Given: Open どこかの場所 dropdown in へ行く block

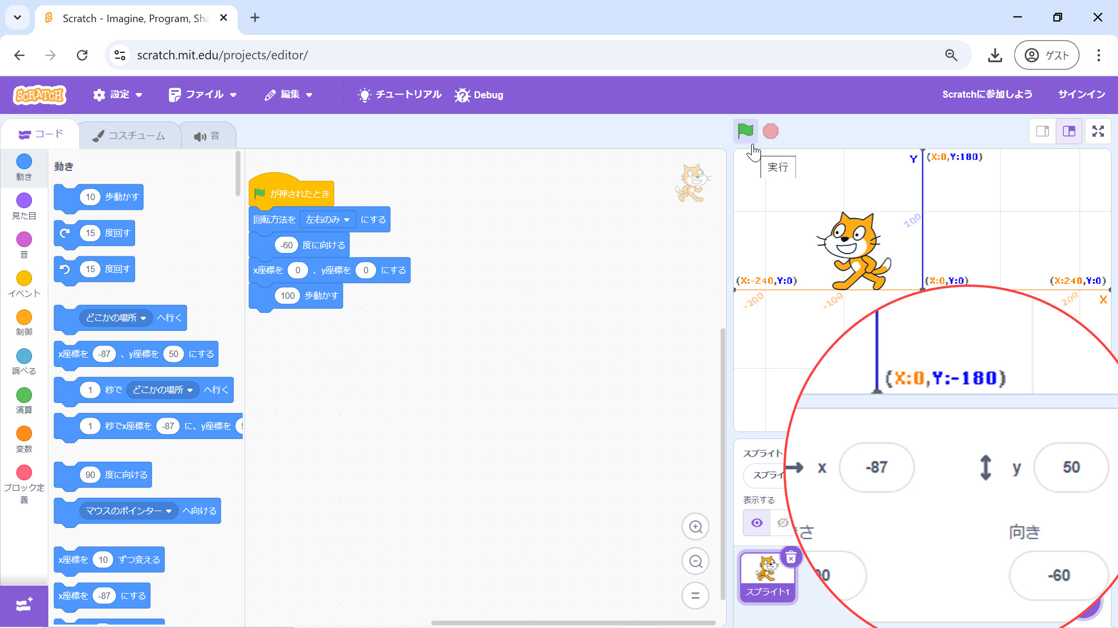Looking at the screenshot, I should coord(116,318).
